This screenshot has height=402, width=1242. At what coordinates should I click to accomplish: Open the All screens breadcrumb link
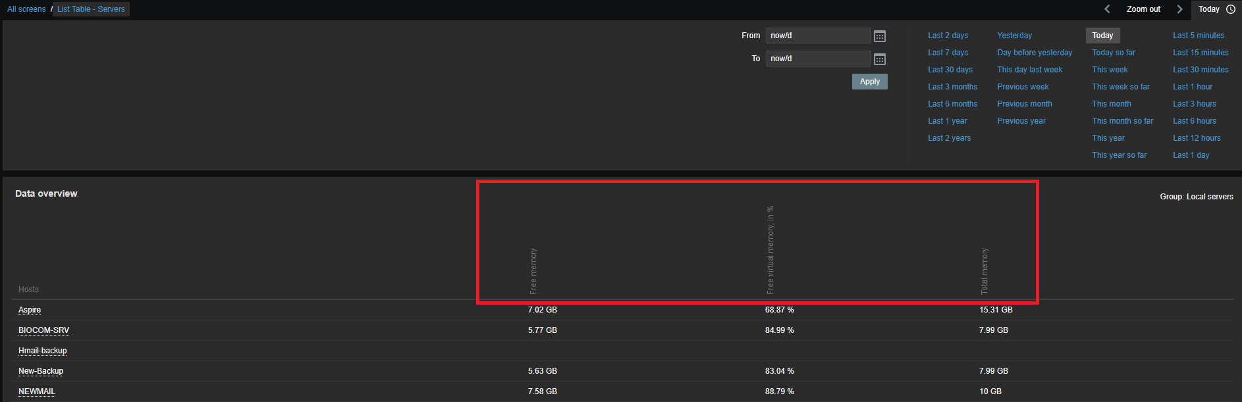click(x=26, y=9)
